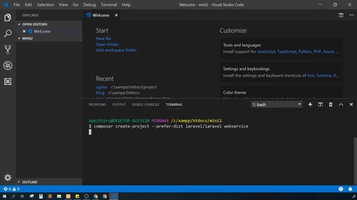
Task: Open the Search view in activity bar
Action: (x=7, y=33)
